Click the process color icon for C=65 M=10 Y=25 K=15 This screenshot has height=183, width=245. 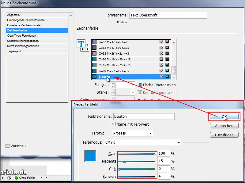tap(161, 65)
